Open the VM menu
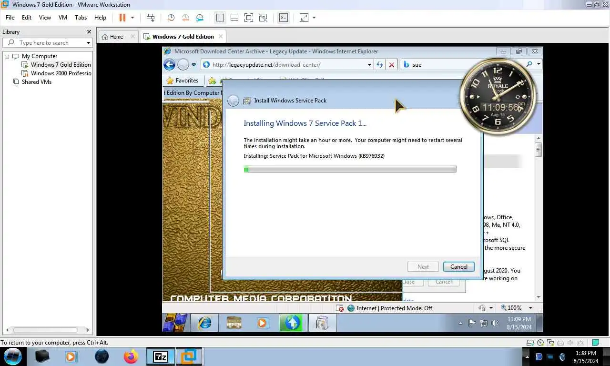This screenshot has height=366, width=610. point(63,18)
